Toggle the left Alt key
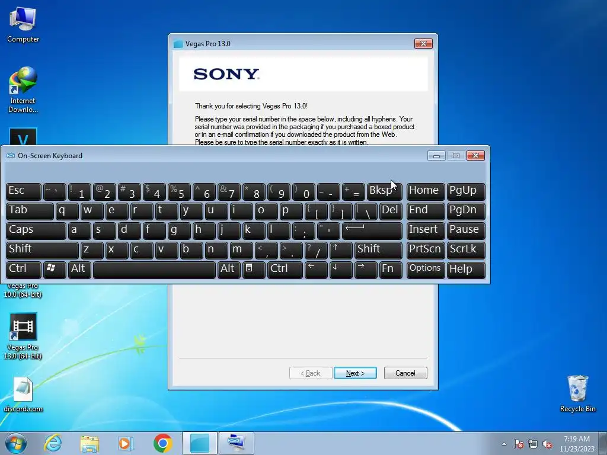607x455 pixels. (79, 270)
